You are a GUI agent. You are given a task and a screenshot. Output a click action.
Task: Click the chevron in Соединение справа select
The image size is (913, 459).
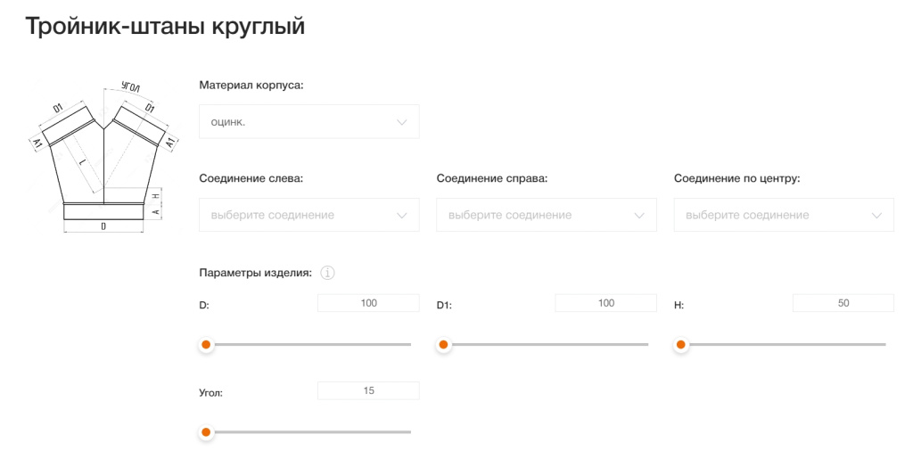pyautogui.click(x=638, y=215)
